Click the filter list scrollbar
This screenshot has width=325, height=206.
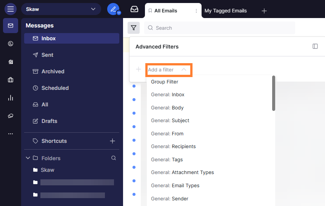coord(274,94)
